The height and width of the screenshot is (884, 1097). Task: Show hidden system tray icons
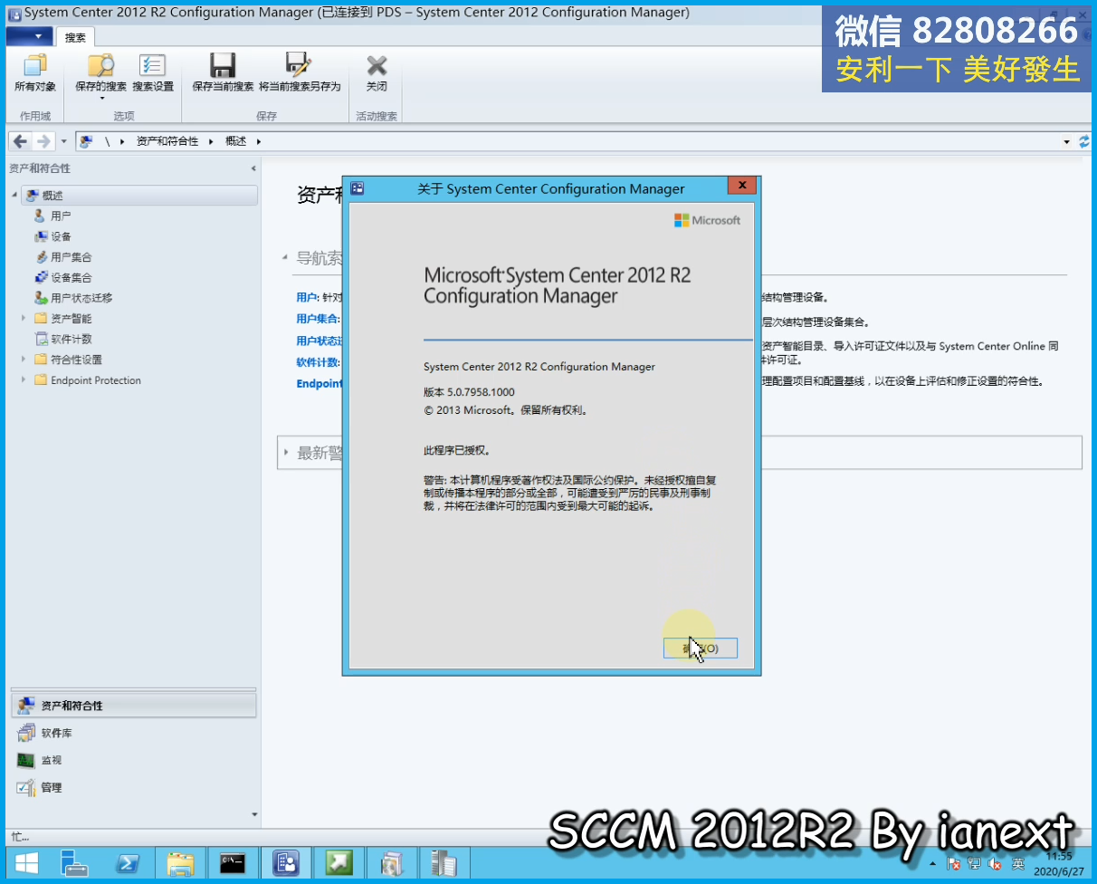tap(933, 865)
